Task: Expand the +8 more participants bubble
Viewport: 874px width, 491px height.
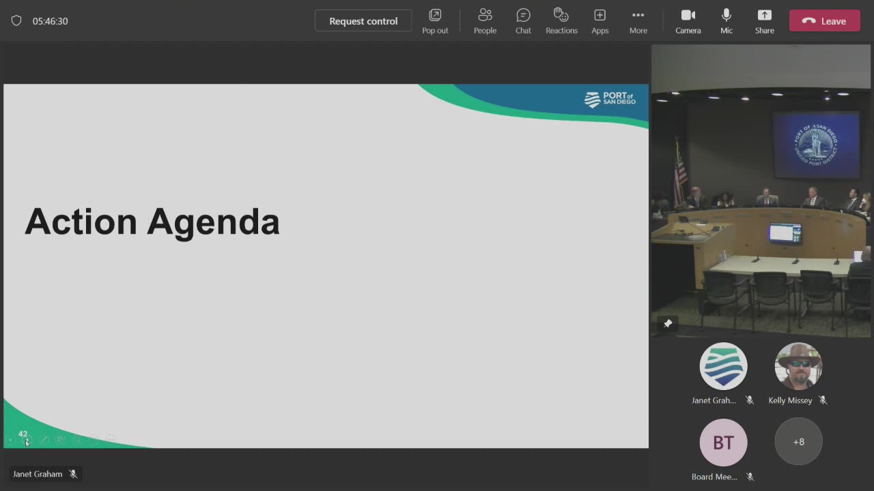Action: tap(798, 442)
